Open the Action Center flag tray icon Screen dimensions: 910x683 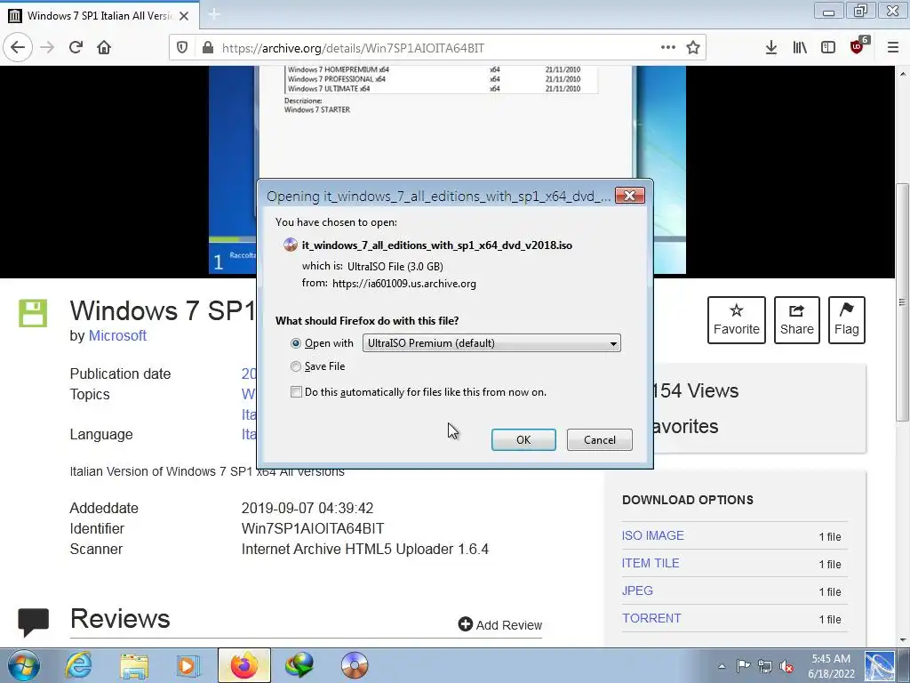(743, 666)
